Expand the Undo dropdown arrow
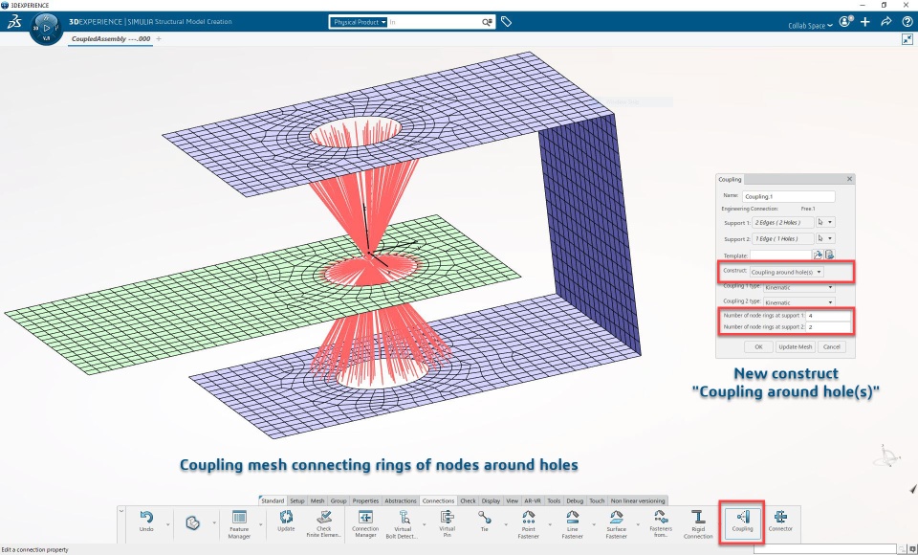This screenshot has height=555, width=918. [167, 523]
